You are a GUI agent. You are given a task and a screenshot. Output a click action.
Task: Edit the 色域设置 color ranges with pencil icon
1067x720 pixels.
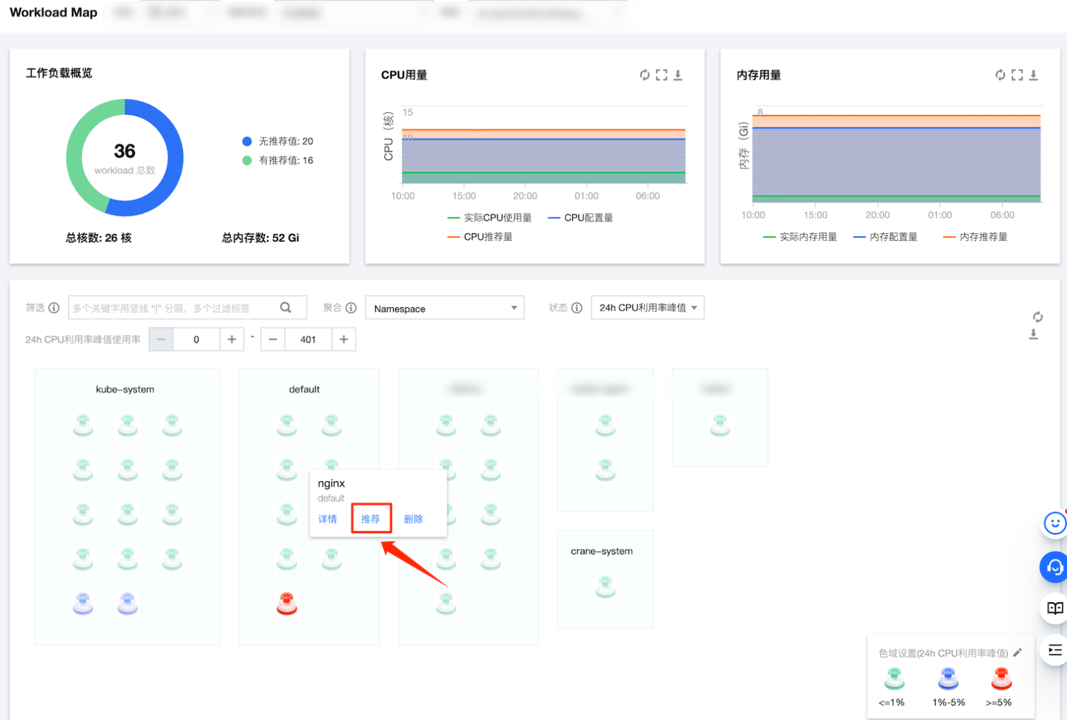(1017, 653)
